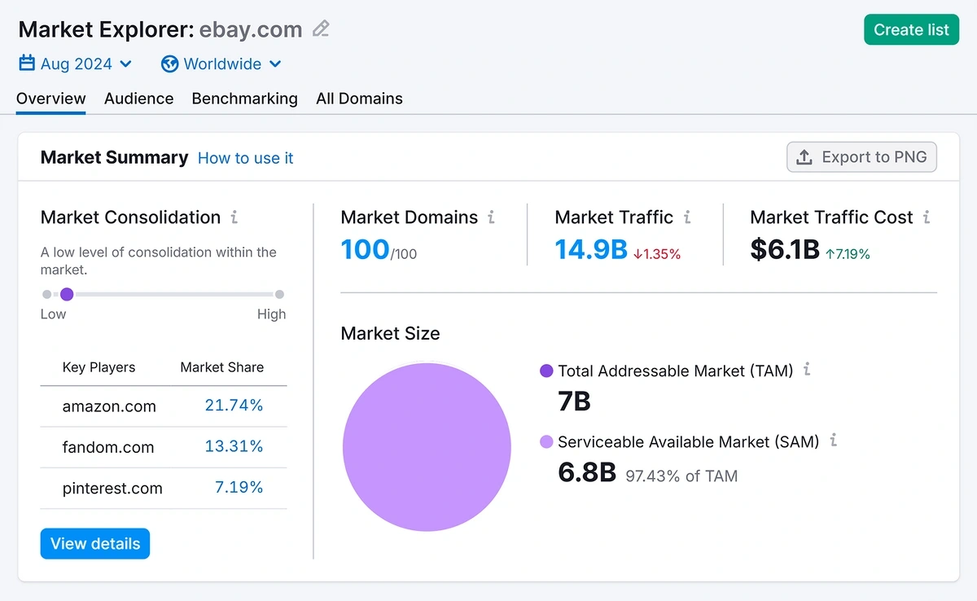Click the 14.9B Market Traffic value
Image resolution: width=977 pixels, height=601 pixels.
pyautogui.click(x=591, y=249)
